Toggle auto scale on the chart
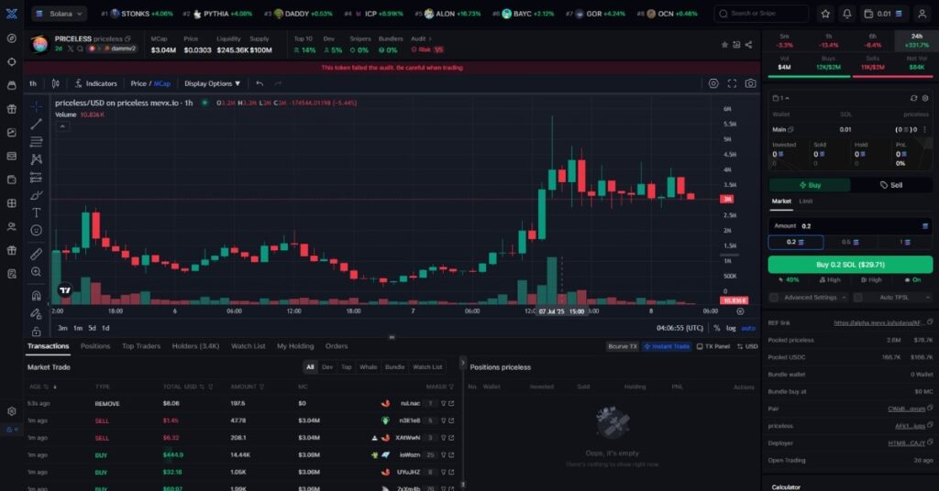The height and width of the screenshot is (491, 939). click(748, 328)
